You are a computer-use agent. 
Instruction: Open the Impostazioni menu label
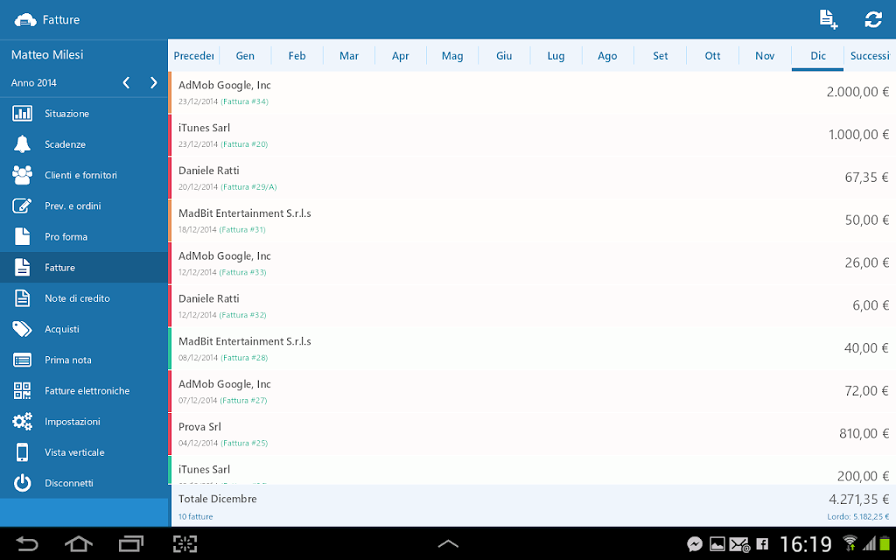tap(72, 422)
